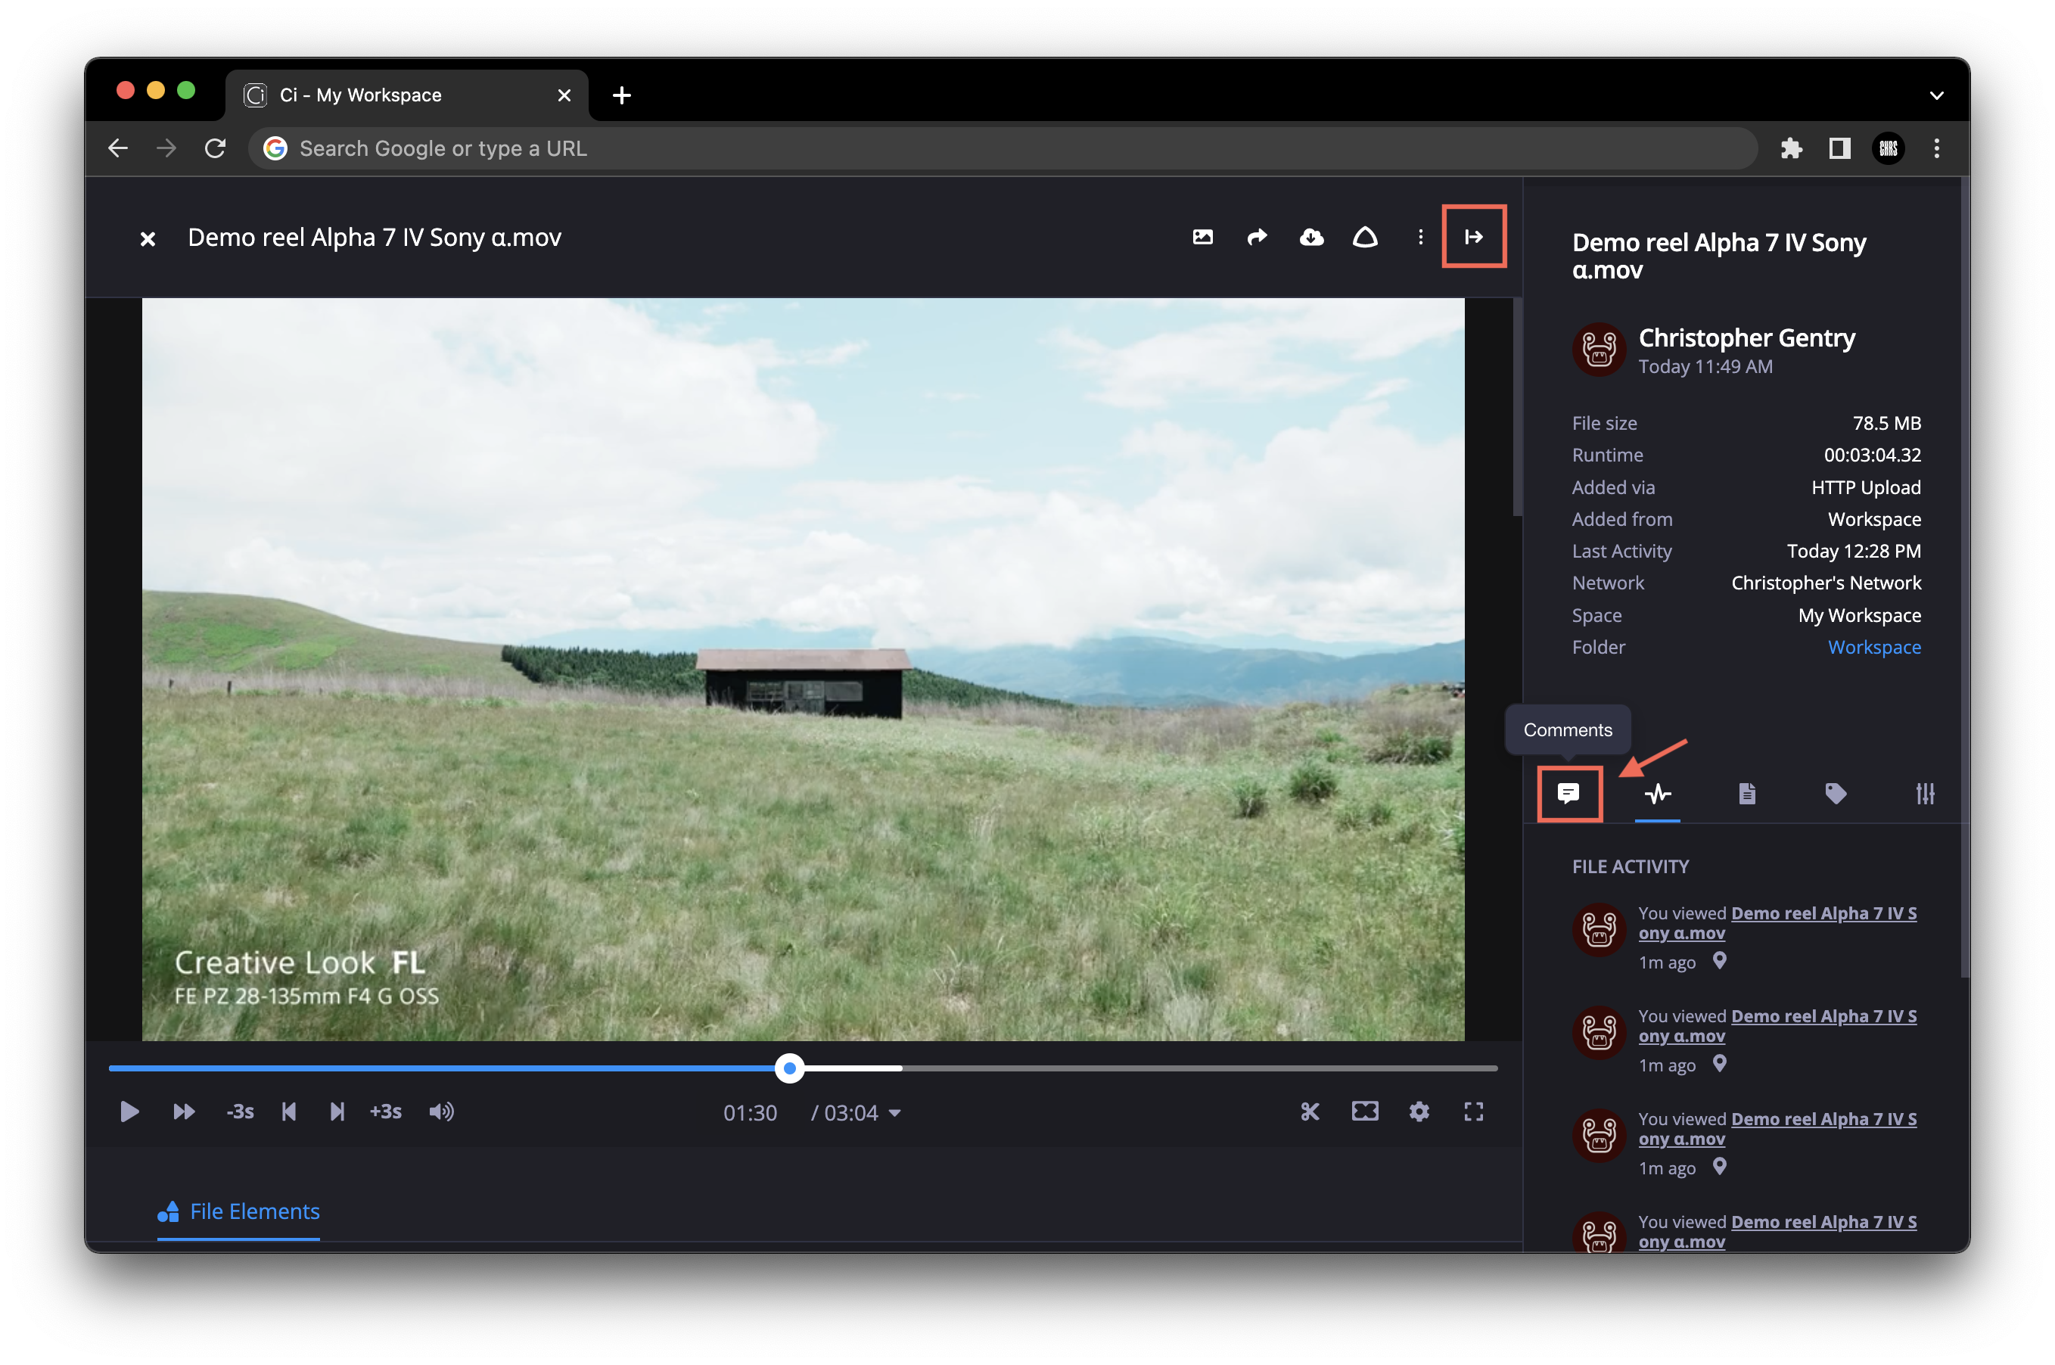Image resolution: width=2055 pixels, height=1365 pixels.
Task: Open the Workspace folder link
Action: click(x=1873, y=647)
